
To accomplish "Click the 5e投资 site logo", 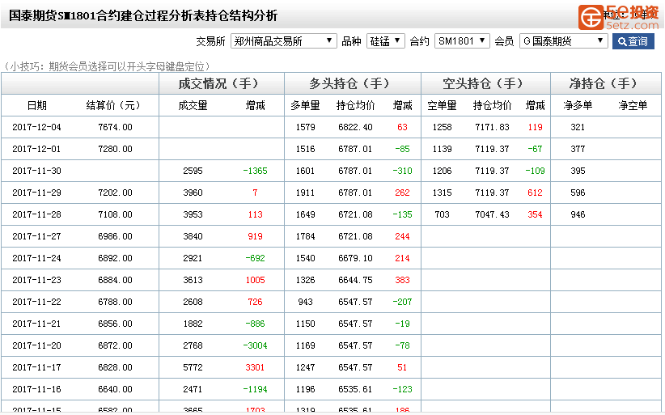I will coord(619,17).
